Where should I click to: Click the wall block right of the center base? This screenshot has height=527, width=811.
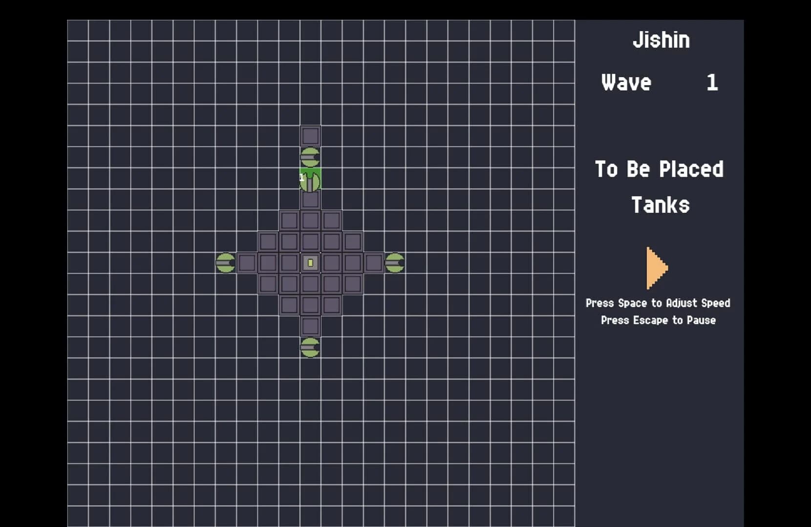coord(332,263)
